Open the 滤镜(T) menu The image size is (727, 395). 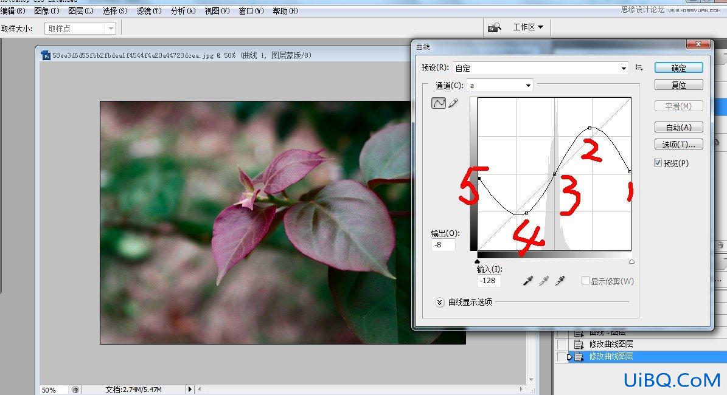point(149,11)
